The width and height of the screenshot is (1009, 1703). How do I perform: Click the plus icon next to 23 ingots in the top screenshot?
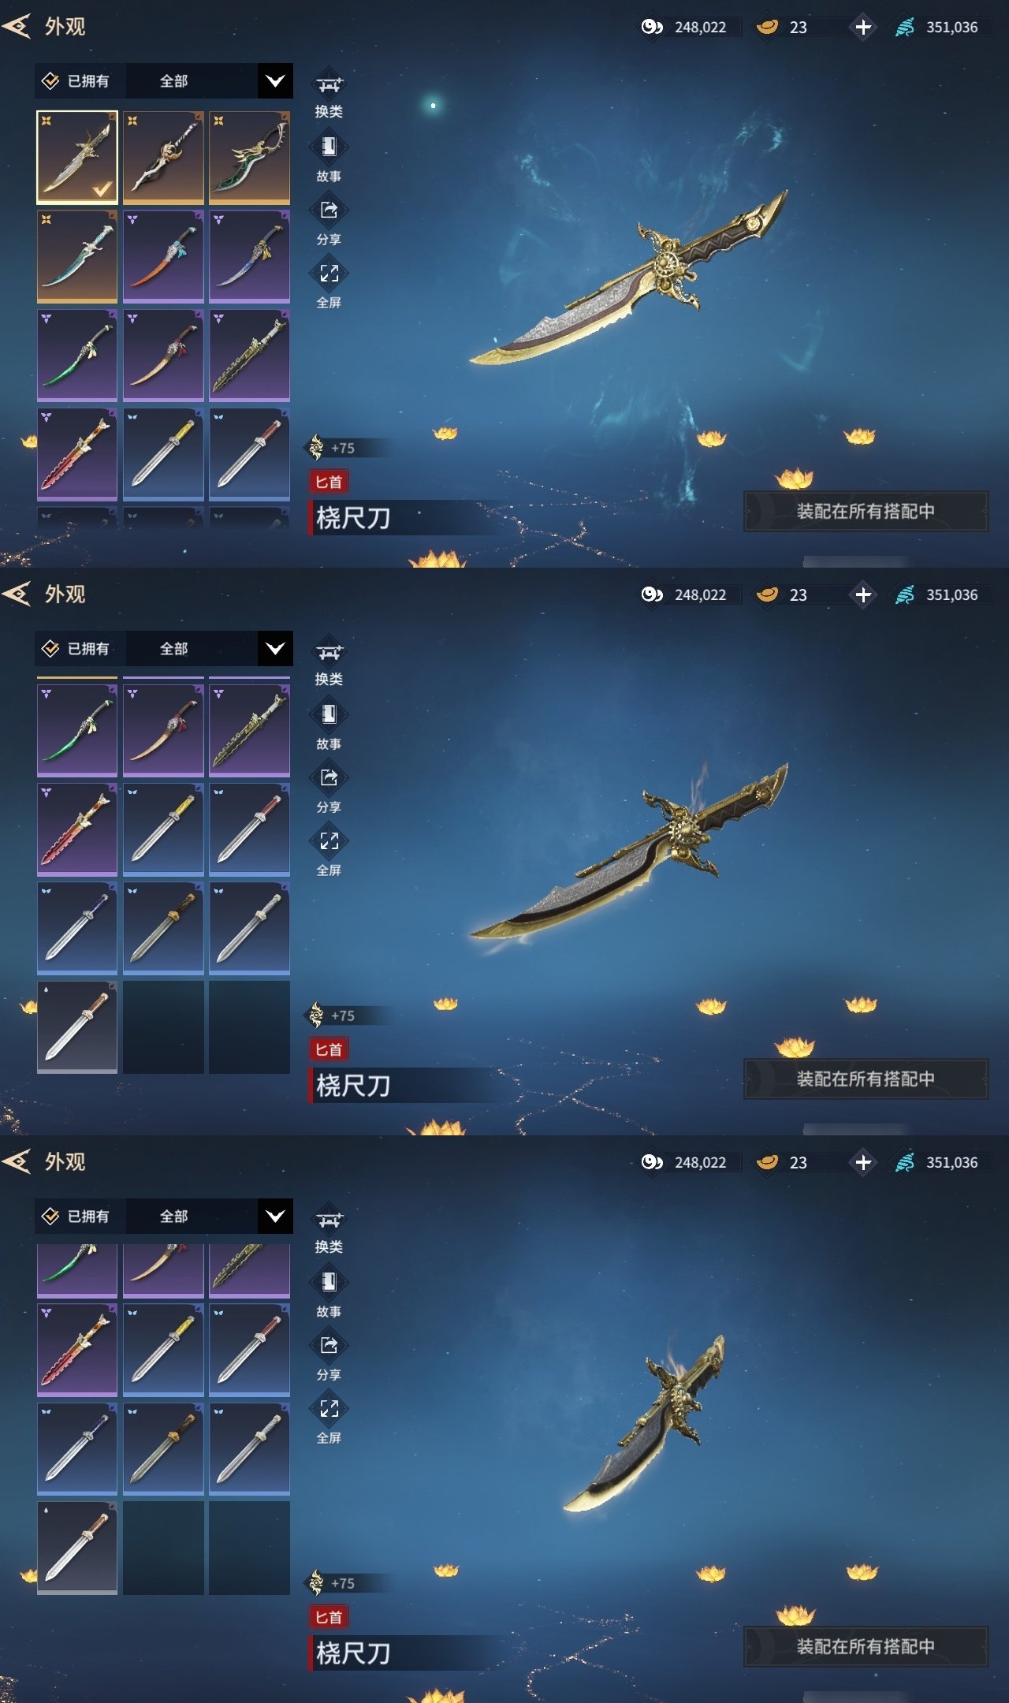pyautogui.click(x=863, y=27)
